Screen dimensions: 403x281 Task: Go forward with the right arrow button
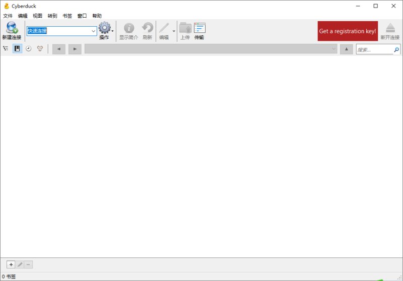[x=75, y=49]
